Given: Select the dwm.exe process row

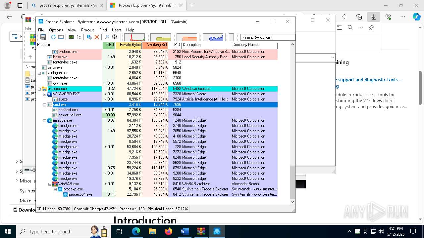Looking at the screenshot, I should [156, 83].
